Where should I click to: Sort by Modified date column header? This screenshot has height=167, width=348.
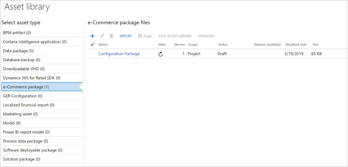coord(296,44)
